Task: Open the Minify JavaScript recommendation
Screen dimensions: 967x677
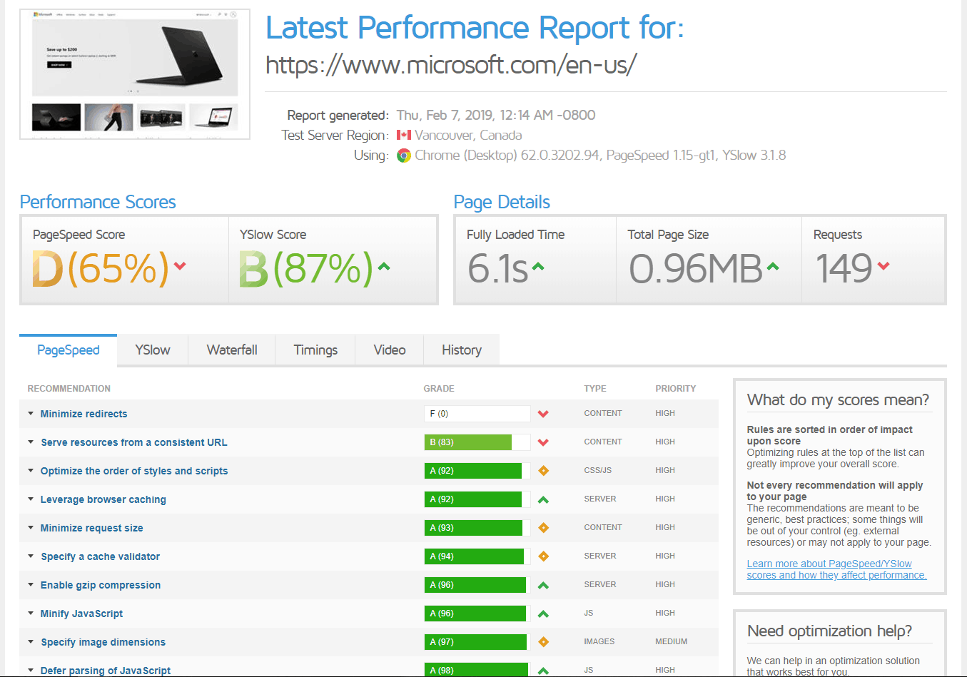Action: tap(81, 614)
